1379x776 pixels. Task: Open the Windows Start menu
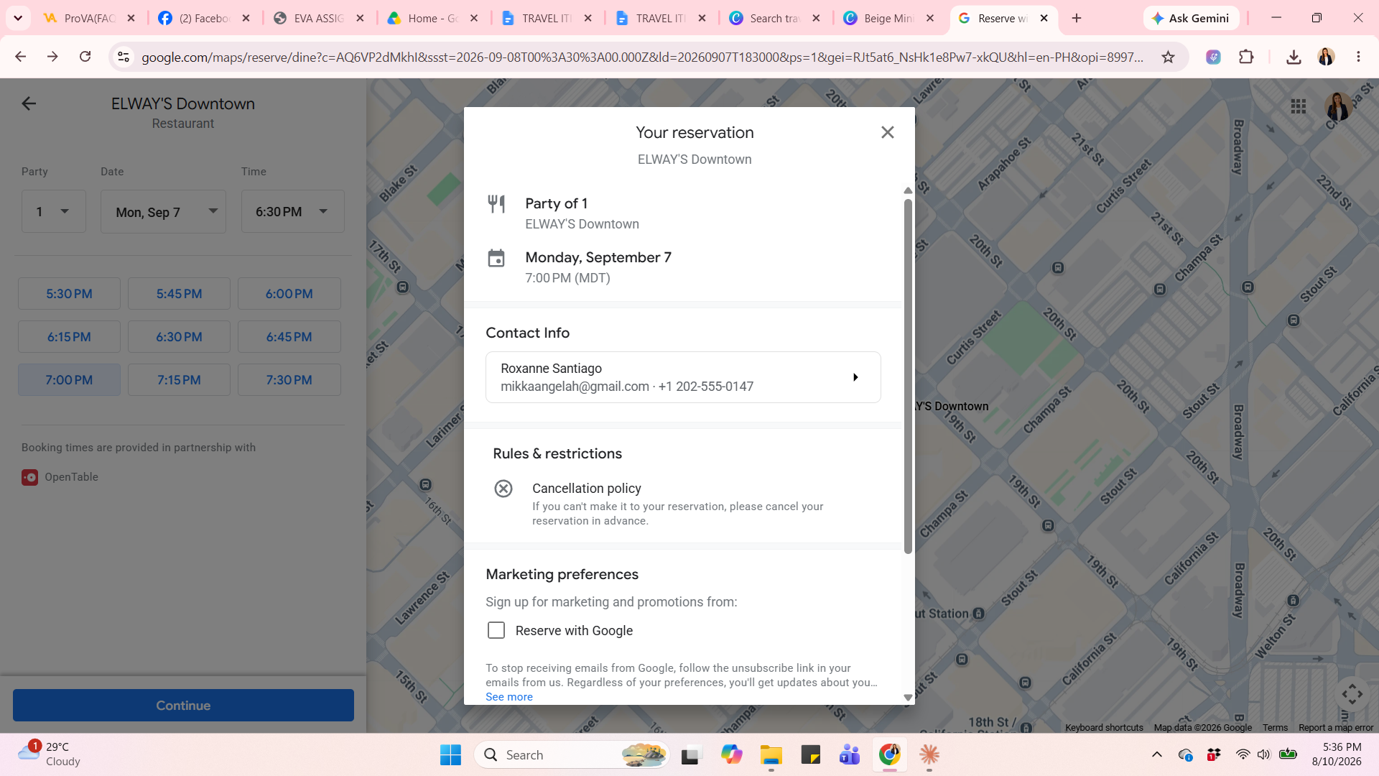[450, 755]
